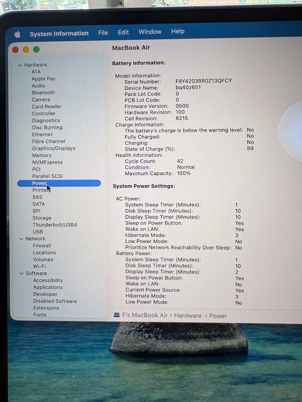Collapse the Software section chevron

click(22, 273)
